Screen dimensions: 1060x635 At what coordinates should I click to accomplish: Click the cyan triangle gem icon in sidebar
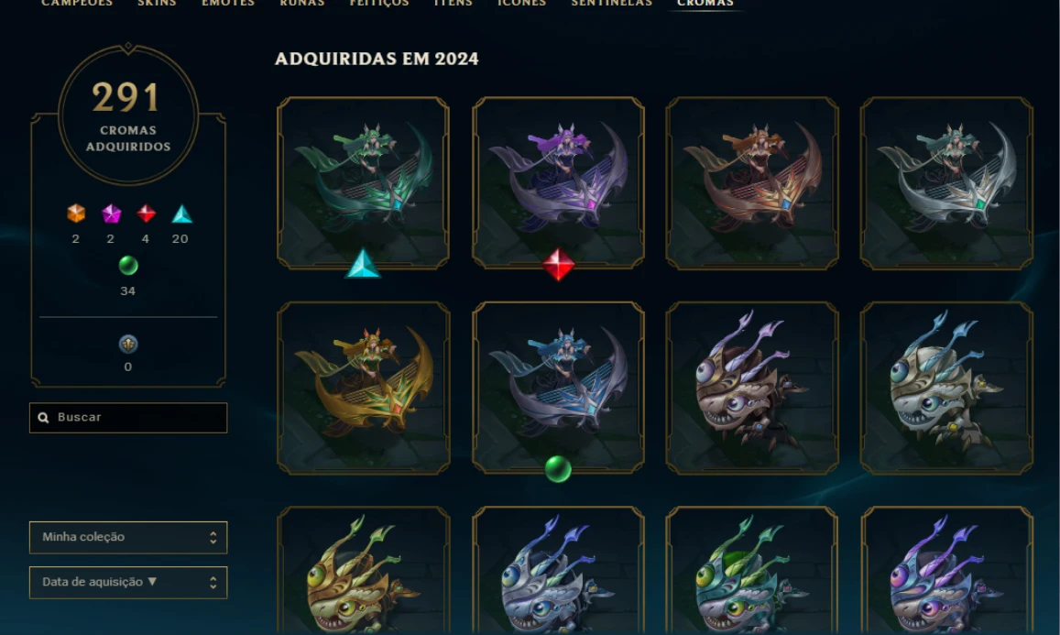[181, 213]
